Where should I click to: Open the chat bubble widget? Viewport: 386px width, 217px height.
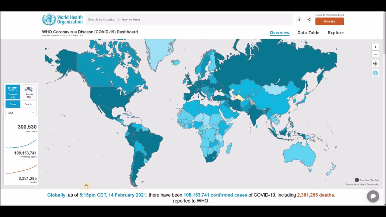click(x=373, y=197)
